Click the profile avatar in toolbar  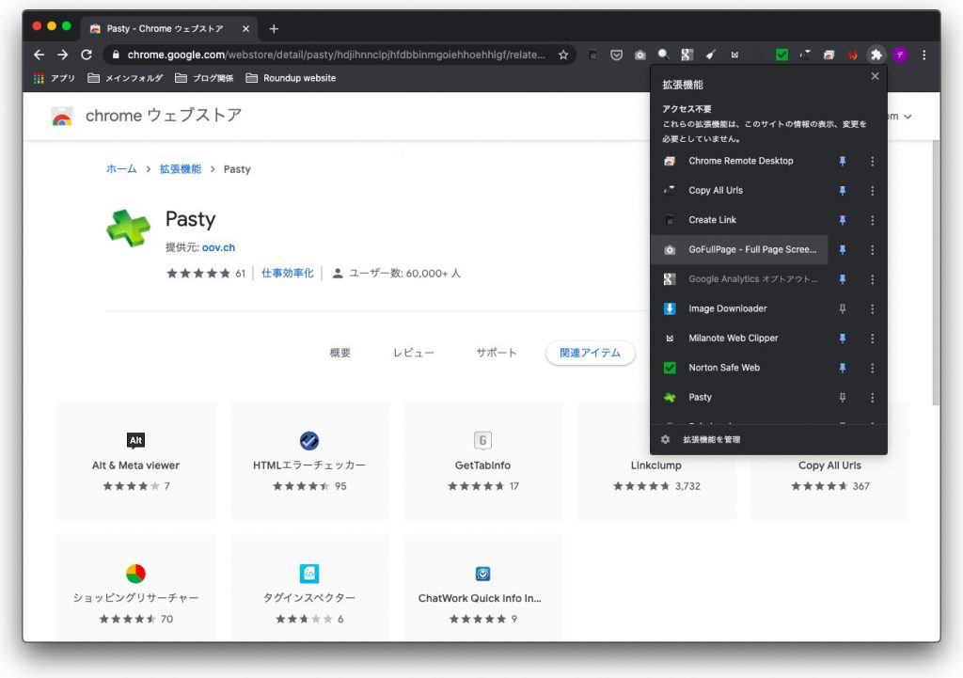[x=900, y=55]
